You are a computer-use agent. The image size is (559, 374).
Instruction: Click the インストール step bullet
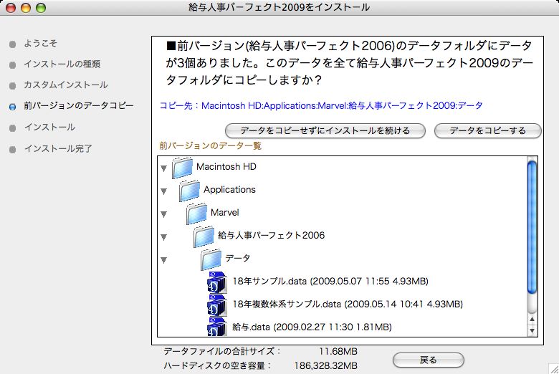12,128
